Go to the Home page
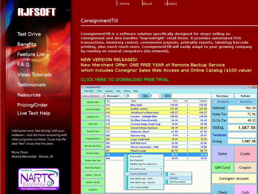Image resolution: width=258 pixels, height=194 pixels. pos(125,4)
